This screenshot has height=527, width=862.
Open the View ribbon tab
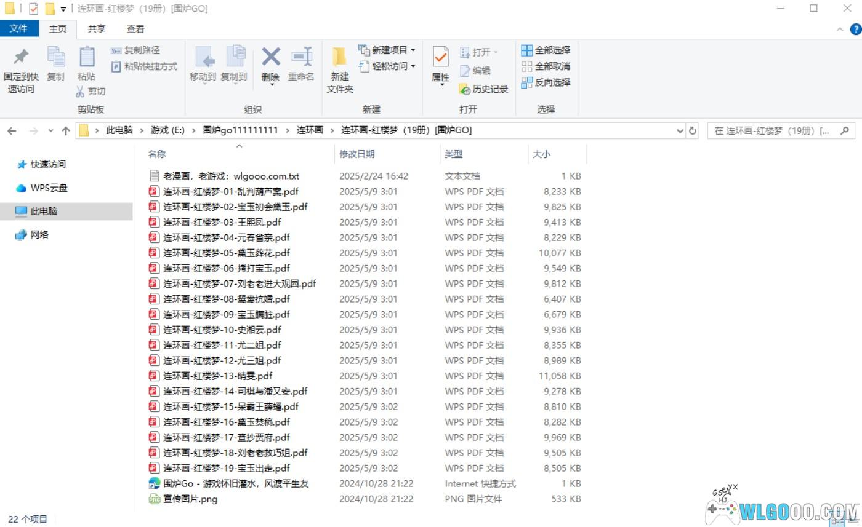click(x=135, y=29)
